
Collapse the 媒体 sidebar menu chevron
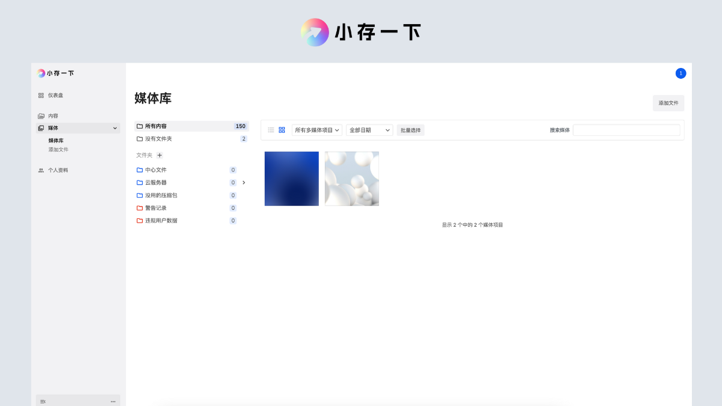click(115, 128)
